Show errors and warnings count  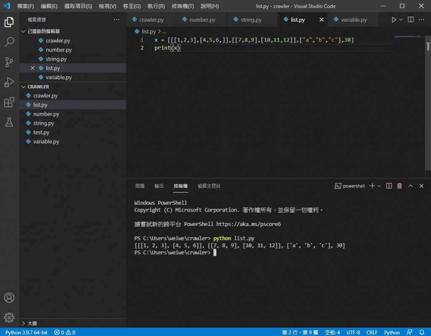coord(65,332)
